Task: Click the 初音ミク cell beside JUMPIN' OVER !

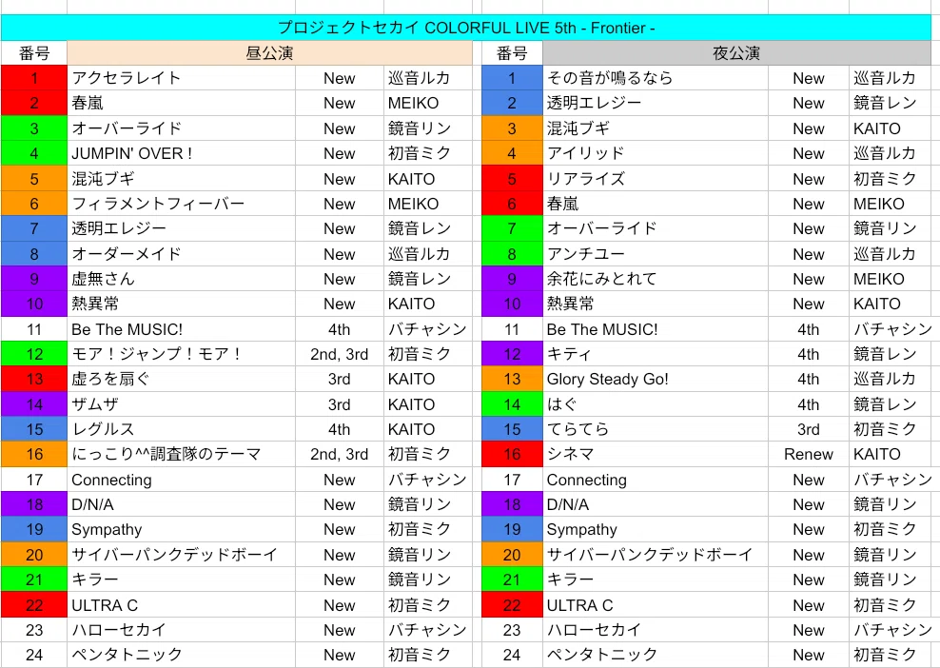Action: (x=428, y=153)
